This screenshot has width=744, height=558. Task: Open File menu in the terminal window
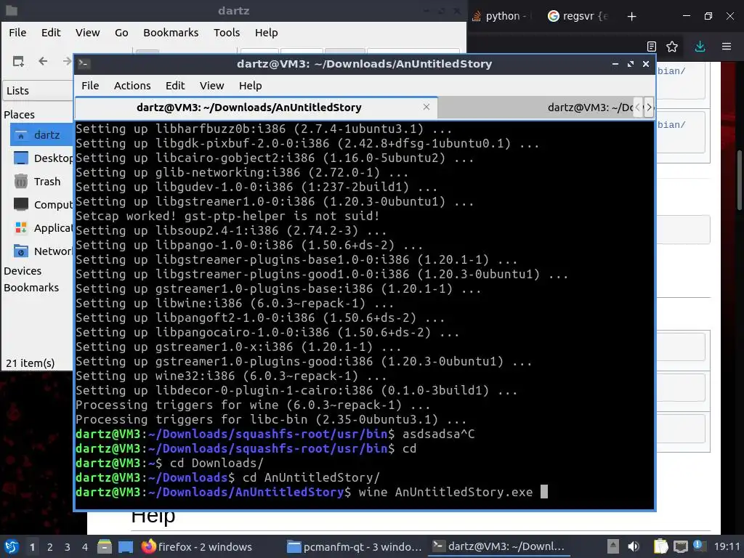[90, 86]
